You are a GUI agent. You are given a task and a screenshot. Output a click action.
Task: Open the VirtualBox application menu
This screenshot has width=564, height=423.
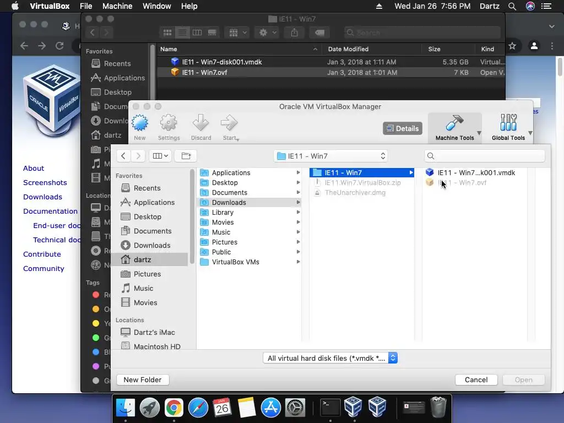[50, 6]
